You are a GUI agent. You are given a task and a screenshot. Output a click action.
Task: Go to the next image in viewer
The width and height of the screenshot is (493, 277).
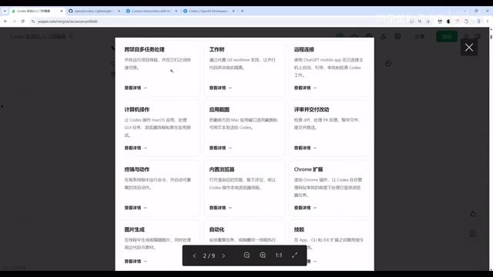tap(223, 255)
